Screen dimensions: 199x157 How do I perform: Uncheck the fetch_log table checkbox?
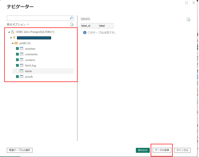17,66
